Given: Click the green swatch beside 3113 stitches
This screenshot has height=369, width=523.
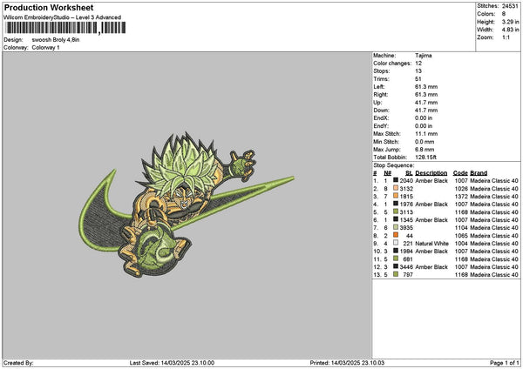Looking at the screenshot, I should coord(396,211).
